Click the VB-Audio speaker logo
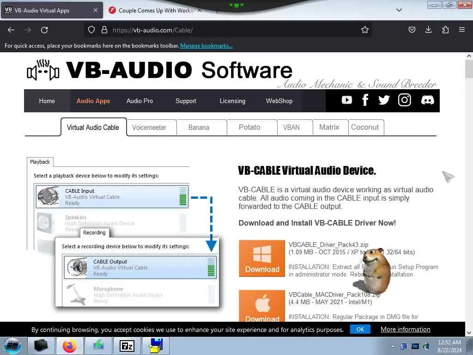Image resolution: width=473 pixels, height=355 pixels. tap(43, 70)
